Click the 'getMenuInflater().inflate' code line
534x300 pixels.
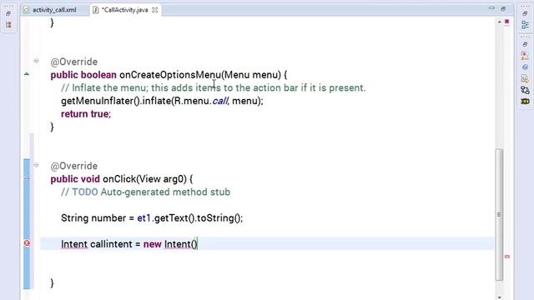click(162, 101)
